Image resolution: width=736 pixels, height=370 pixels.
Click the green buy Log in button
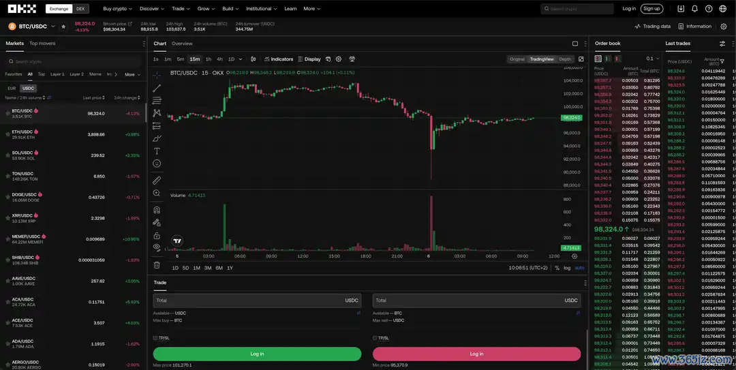click(x=257, y=354)
